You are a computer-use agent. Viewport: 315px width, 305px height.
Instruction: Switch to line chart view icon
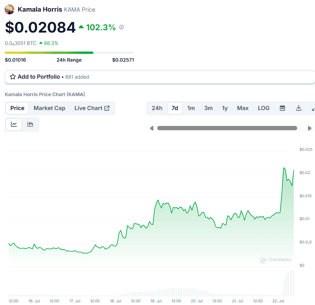[x=14, y=124]
